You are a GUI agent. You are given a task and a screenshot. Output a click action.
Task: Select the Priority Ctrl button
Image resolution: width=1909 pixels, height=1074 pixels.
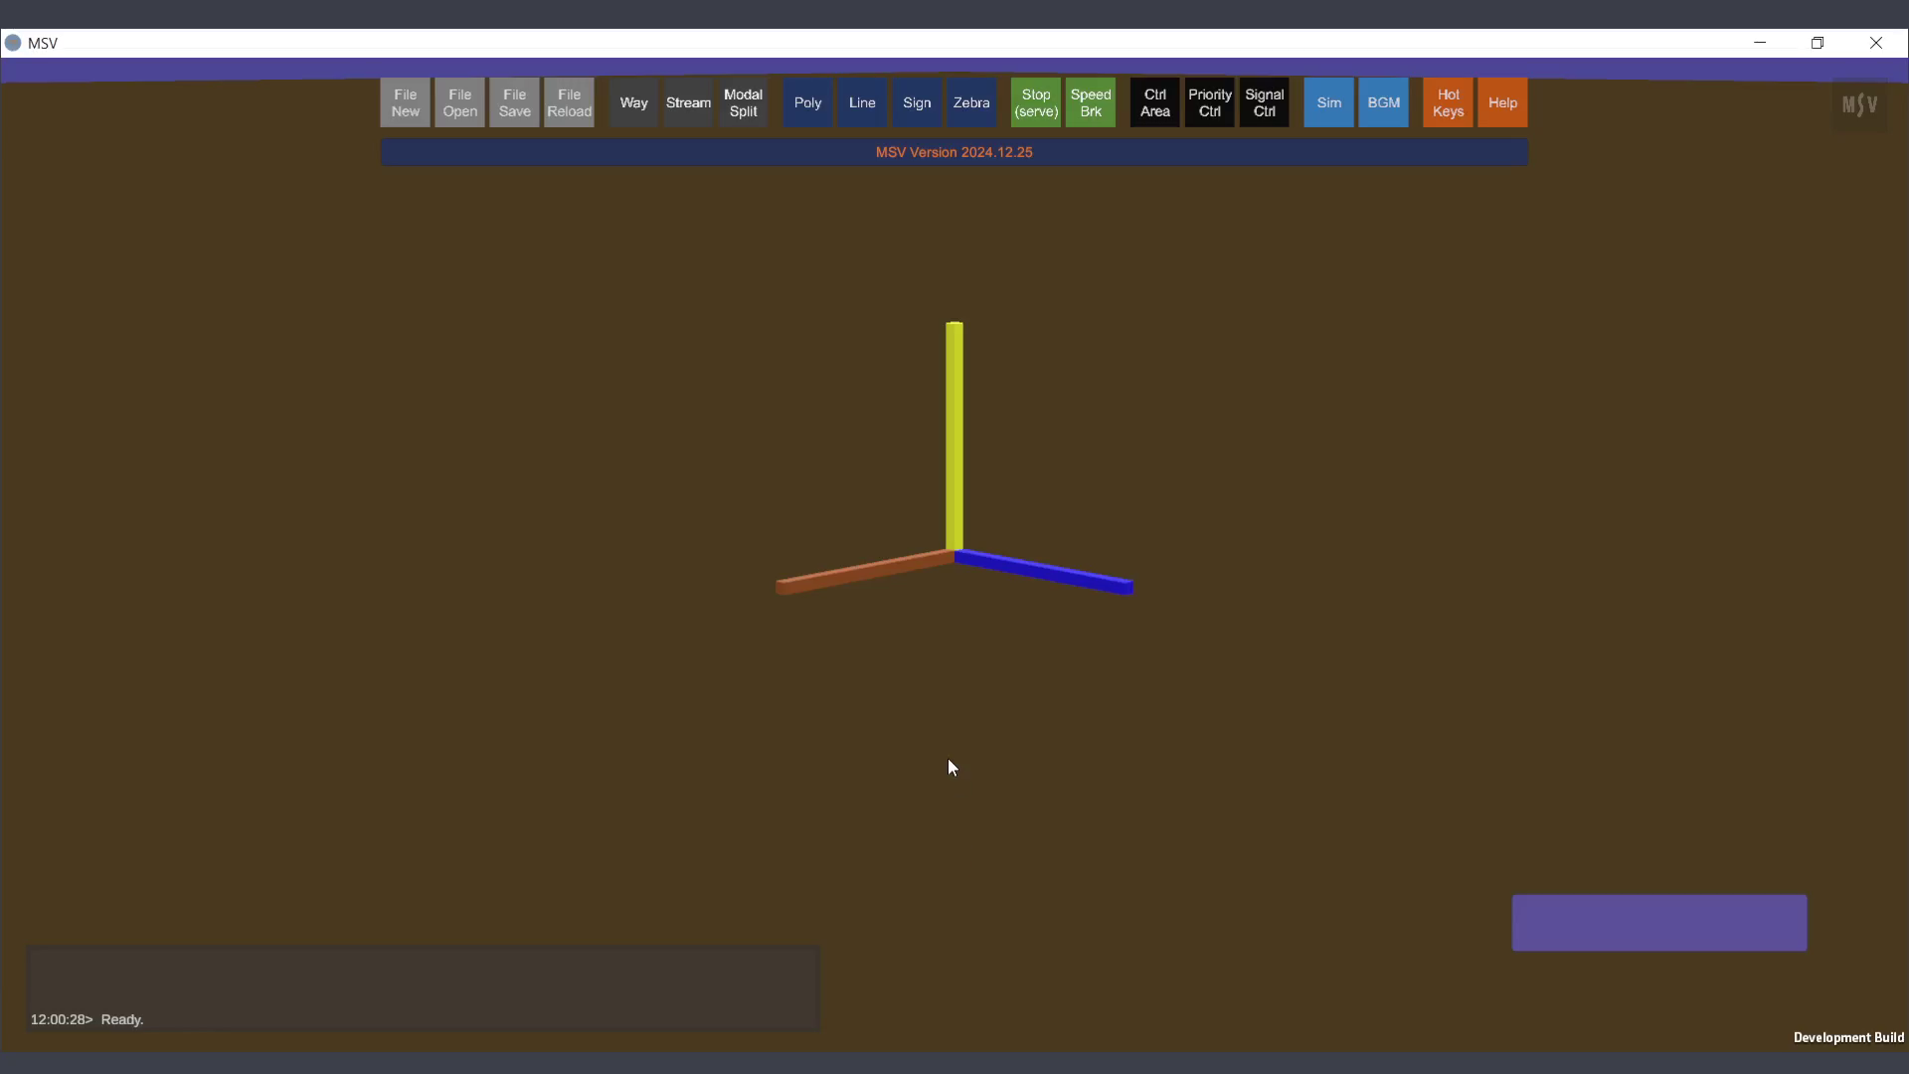(x=1210, y=102)
